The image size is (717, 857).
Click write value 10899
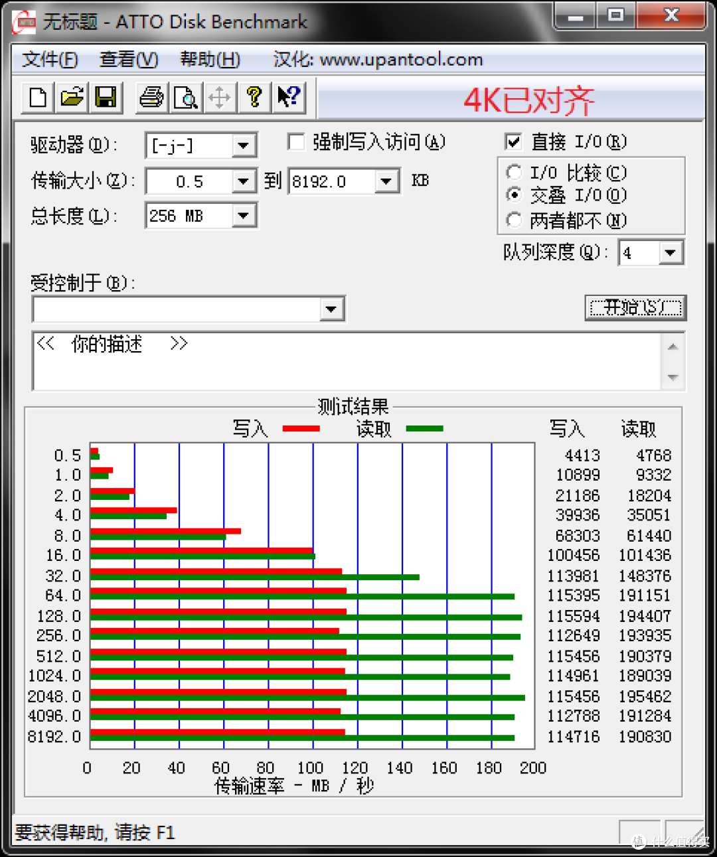pyautogui.click(x=578, y=475)
